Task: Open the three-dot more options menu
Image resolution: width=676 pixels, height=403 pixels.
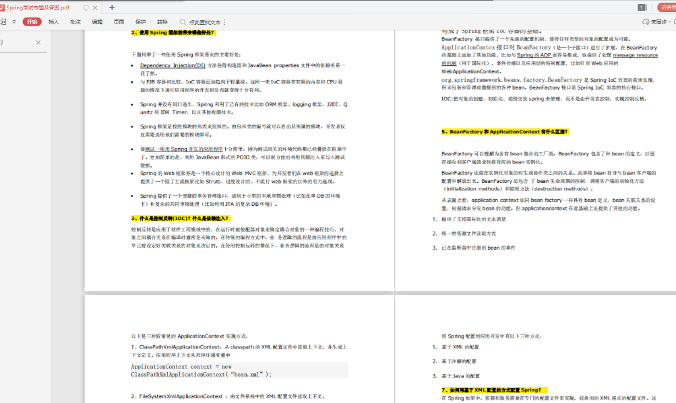Action: (225, 22)
